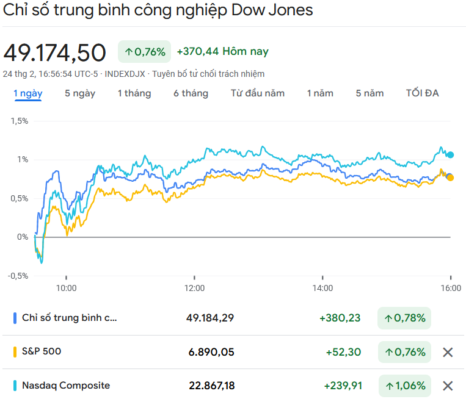The height and width of the screenshot is (399, 466).
Task: Remove S&P 500 comparison with X icon
Action: pyautogui.click(x=448, y=352)
